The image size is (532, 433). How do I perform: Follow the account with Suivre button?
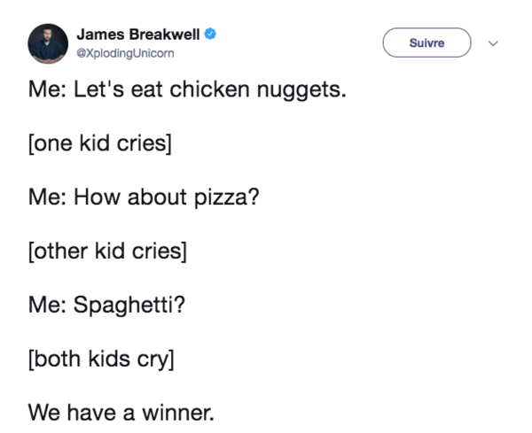(426, 43)
